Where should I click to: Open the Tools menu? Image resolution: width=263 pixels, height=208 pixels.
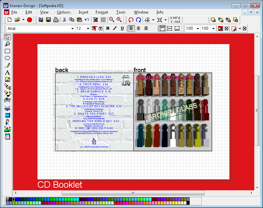121,12
